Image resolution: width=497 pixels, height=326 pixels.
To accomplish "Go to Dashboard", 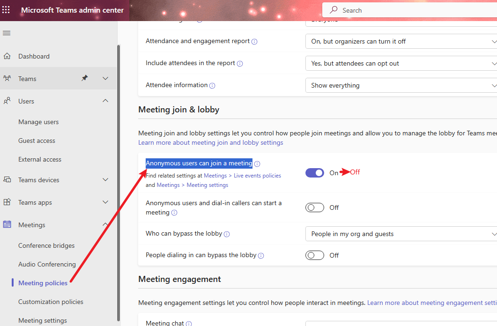I will (x=34, y=56).
